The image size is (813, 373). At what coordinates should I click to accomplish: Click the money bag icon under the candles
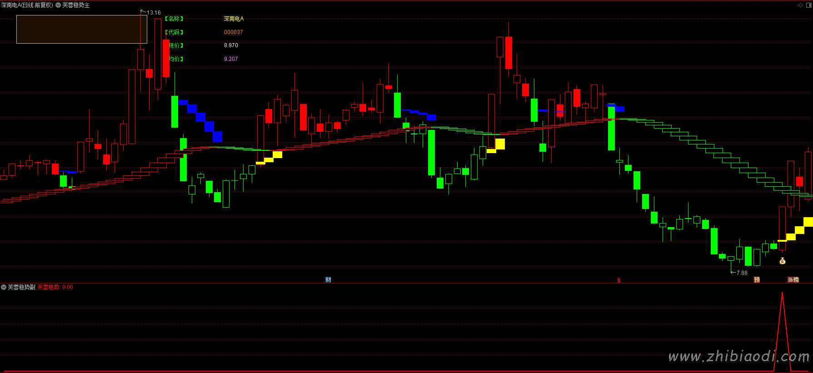pos(783,261)
